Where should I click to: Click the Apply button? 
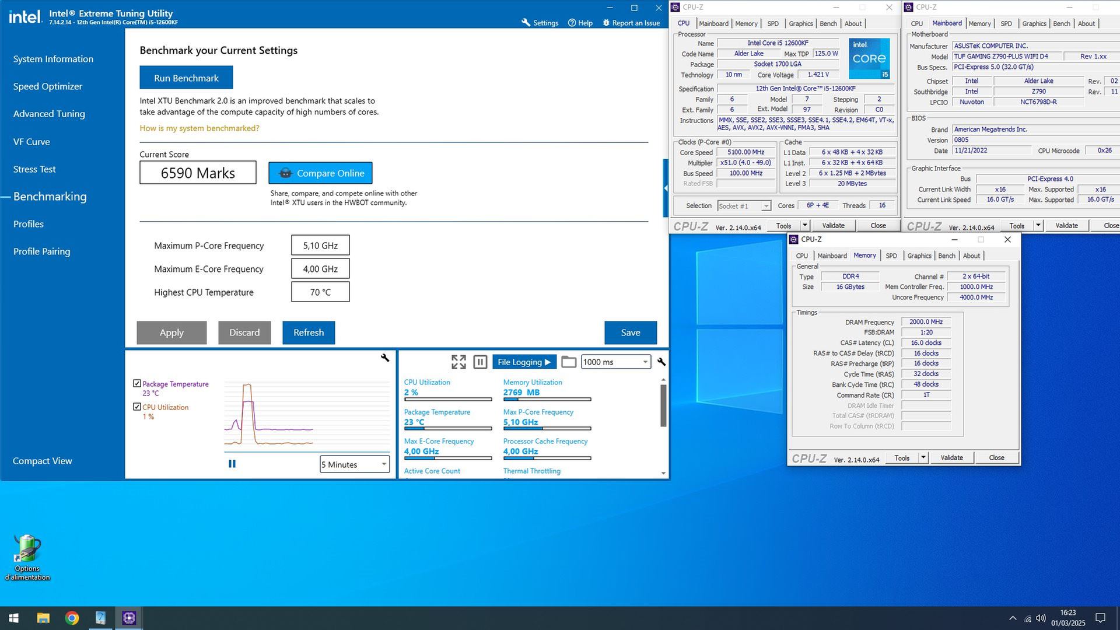171,332
